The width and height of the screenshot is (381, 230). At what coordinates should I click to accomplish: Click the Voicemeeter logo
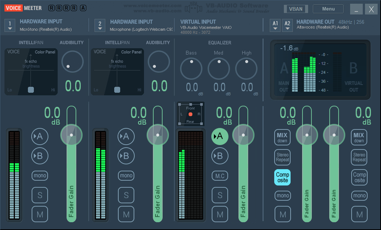pyautogui.click(x=23, y=8)
